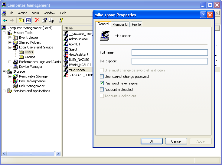Expand the Shared Folders tree node

10,42
